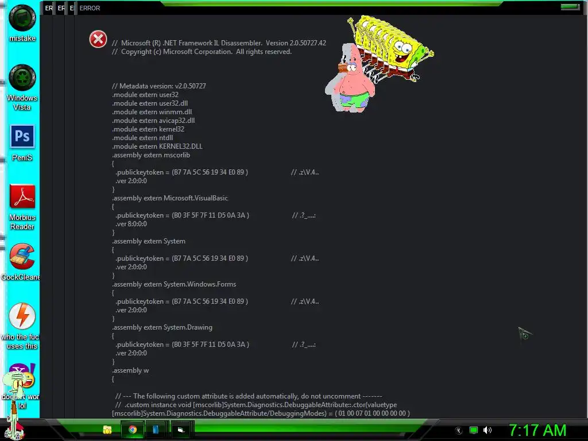The height and width of the screenshot is (441, 588).
Task: Click the '.assembly w' line
Action: pos(130,370)
